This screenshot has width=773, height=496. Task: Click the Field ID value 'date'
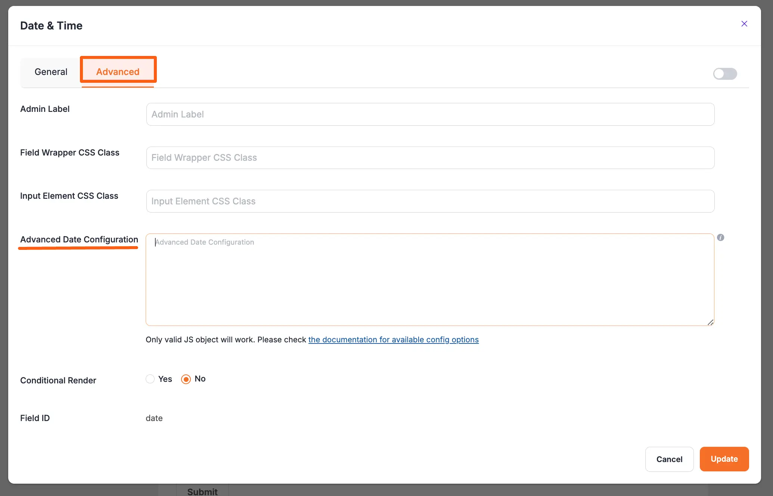coord(154,418)
